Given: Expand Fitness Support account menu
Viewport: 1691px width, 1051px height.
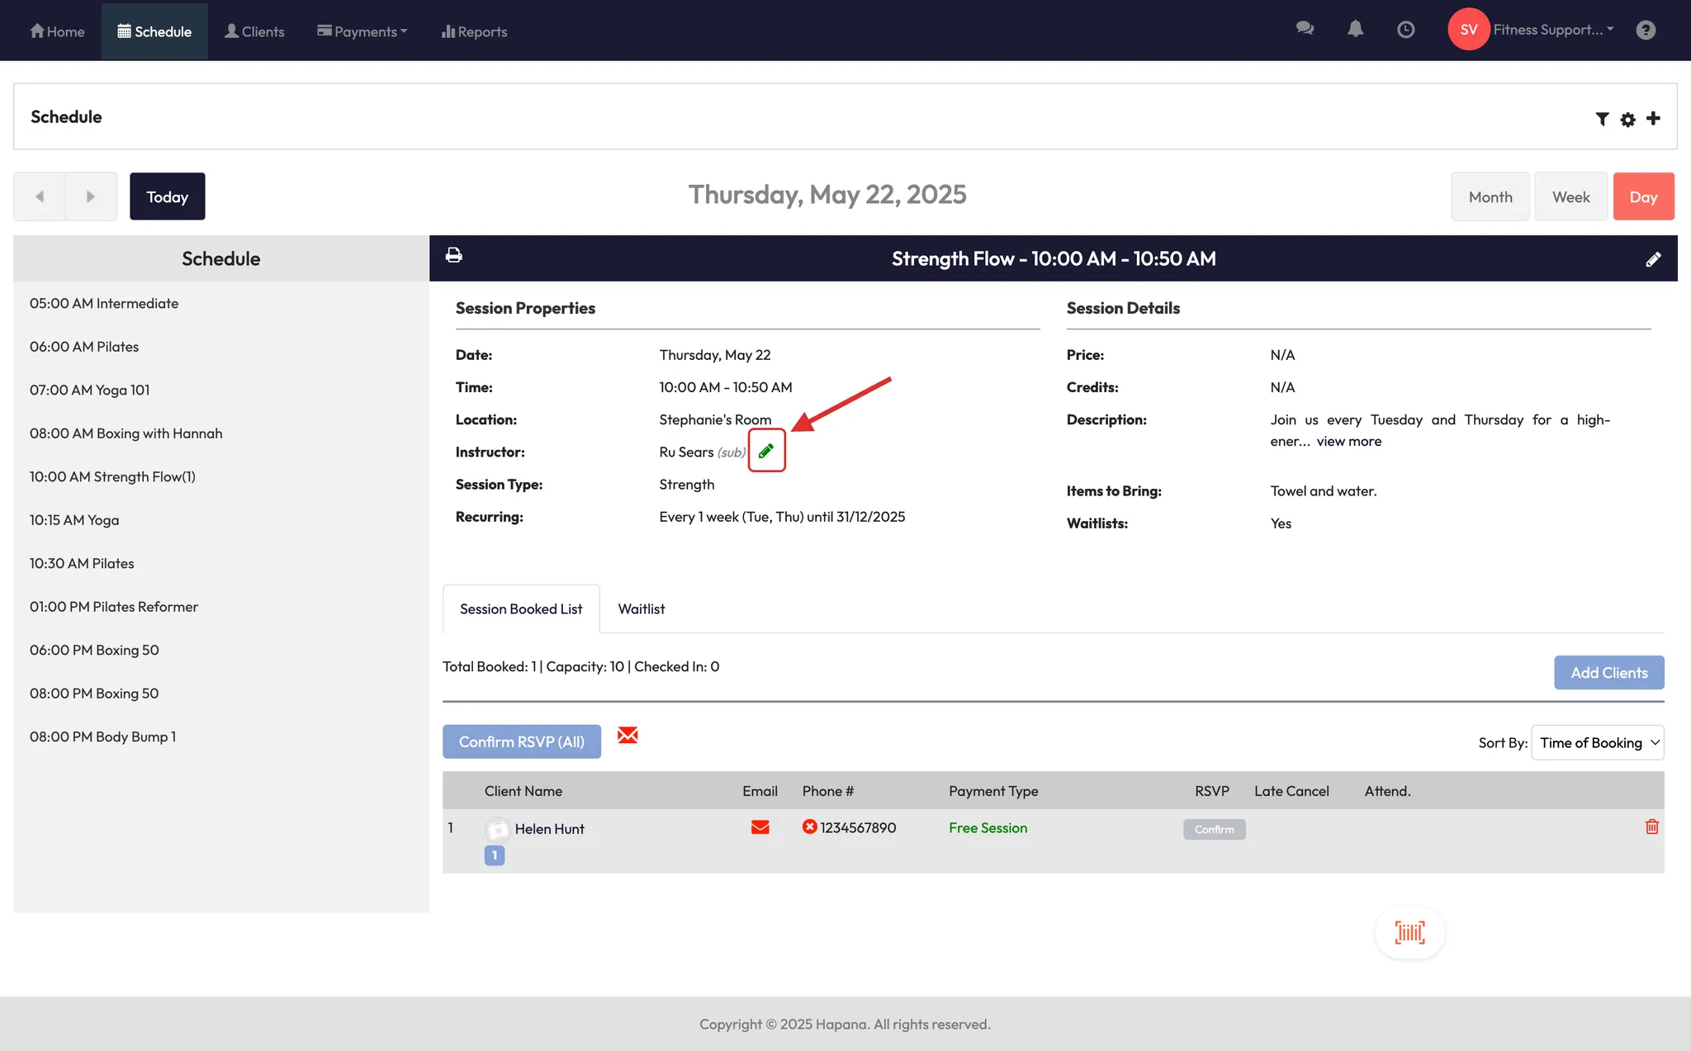Looking at the screenshot, I should (1552, 30).
